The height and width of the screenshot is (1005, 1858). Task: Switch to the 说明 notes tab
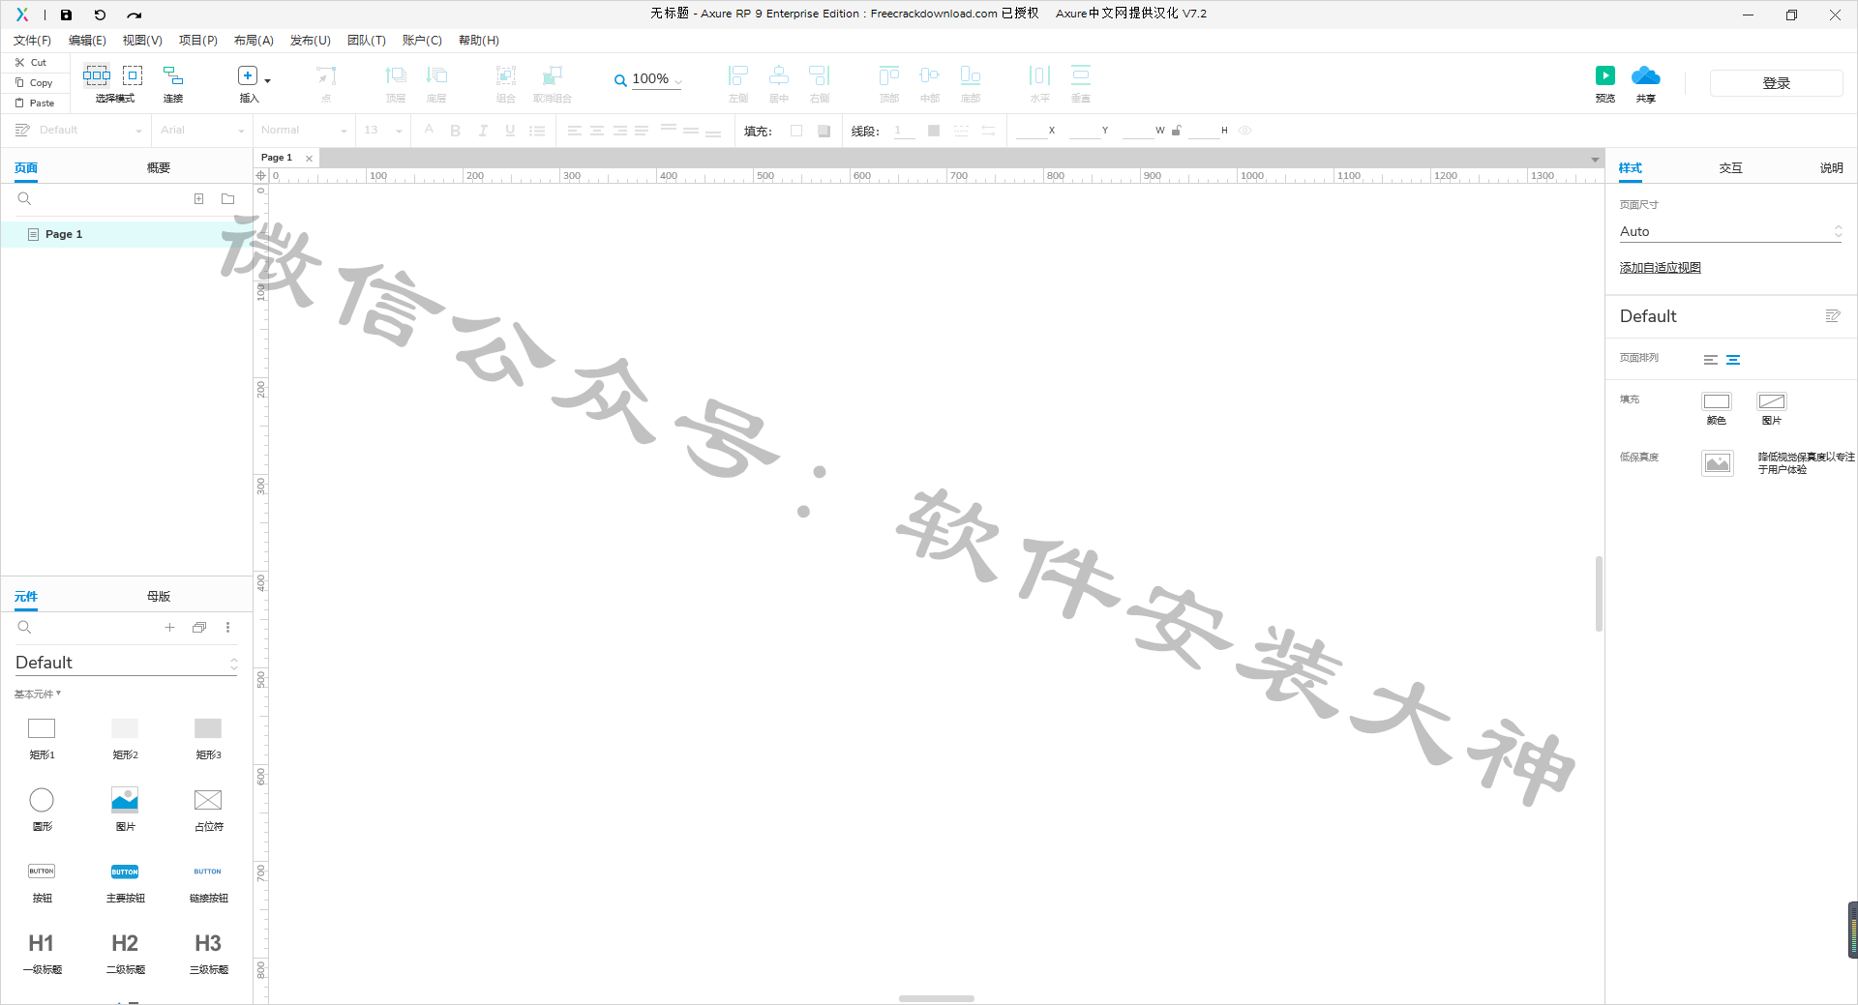(x=1831, y=167)
